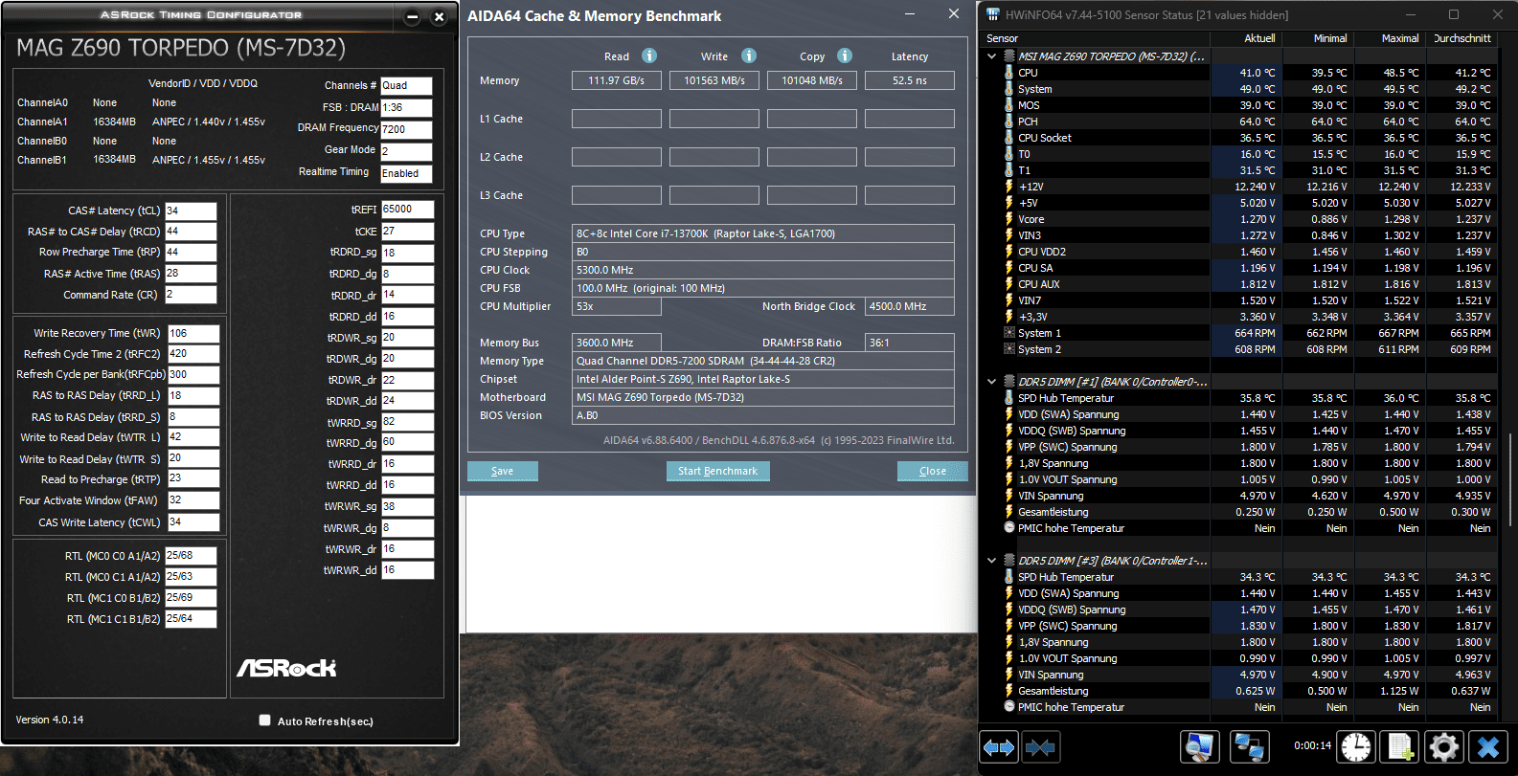Image resolution: width=1518 pixels, height=776 pixels.
Task: Click the Start Benchmark button
Action: pyautogui.click(x=717, y=471)
